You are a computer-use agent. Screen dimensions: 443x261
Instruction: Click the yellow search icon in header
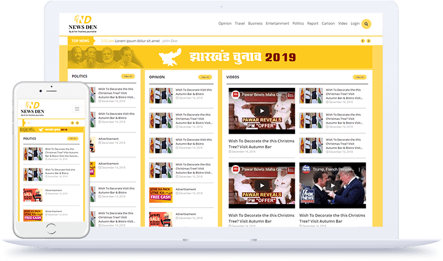(x=366, y=24)
